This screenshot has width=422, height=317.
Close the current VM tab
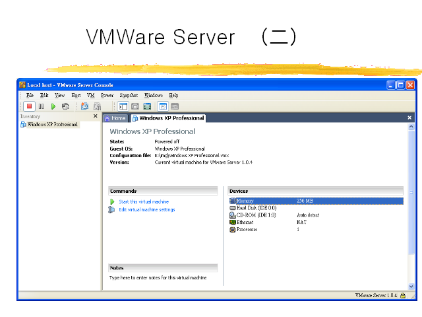409,118
